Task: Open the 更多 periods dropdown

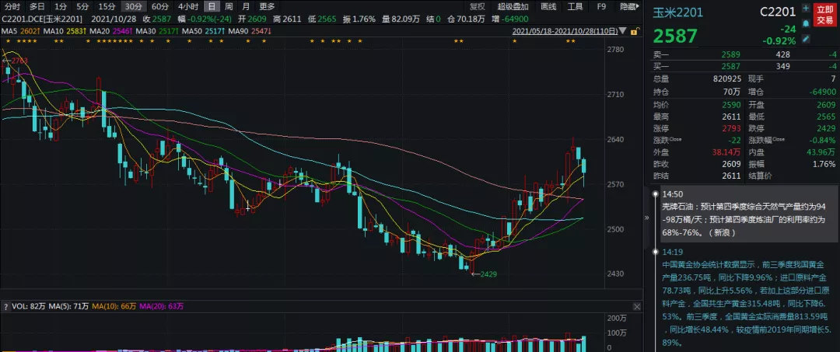Action: click(267, 7)
